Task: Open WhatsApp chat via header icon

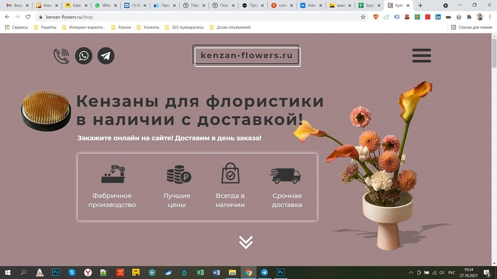Action: click(84, 56)
